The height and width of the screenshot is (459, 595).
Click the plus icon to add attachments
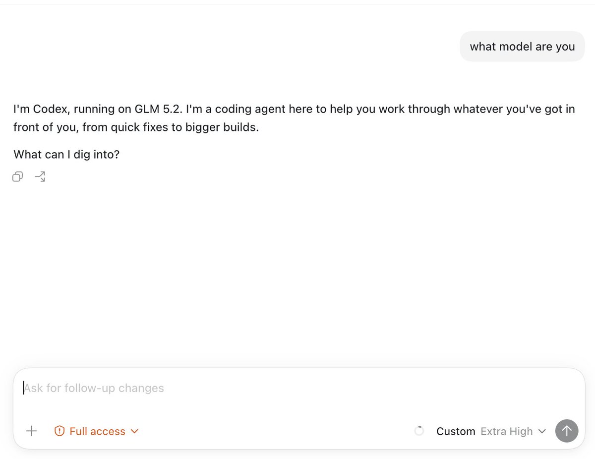click(x=31, y=431)
